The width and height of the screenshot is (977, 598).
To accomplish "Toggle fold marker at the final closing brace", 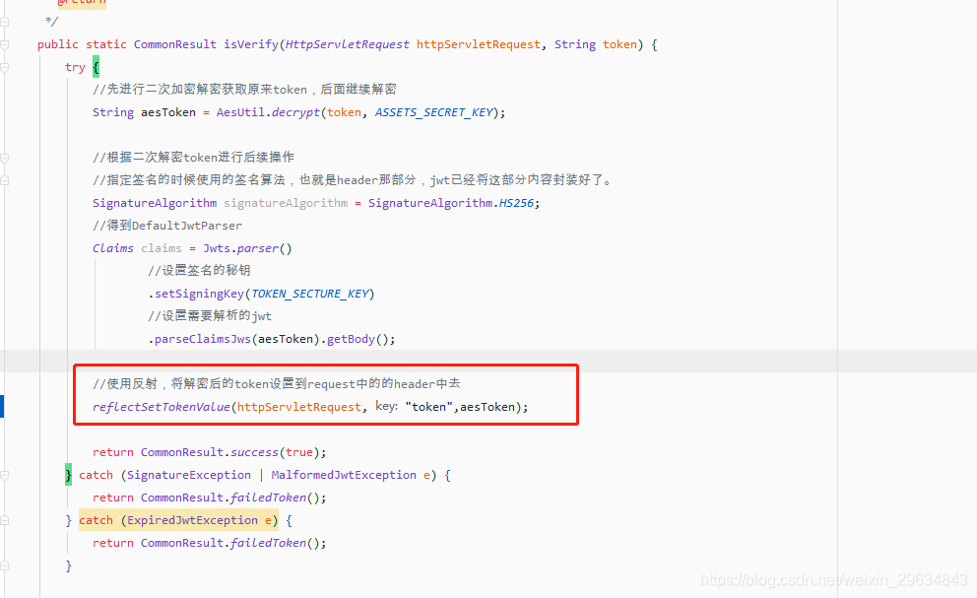I will tap(4, 565).
